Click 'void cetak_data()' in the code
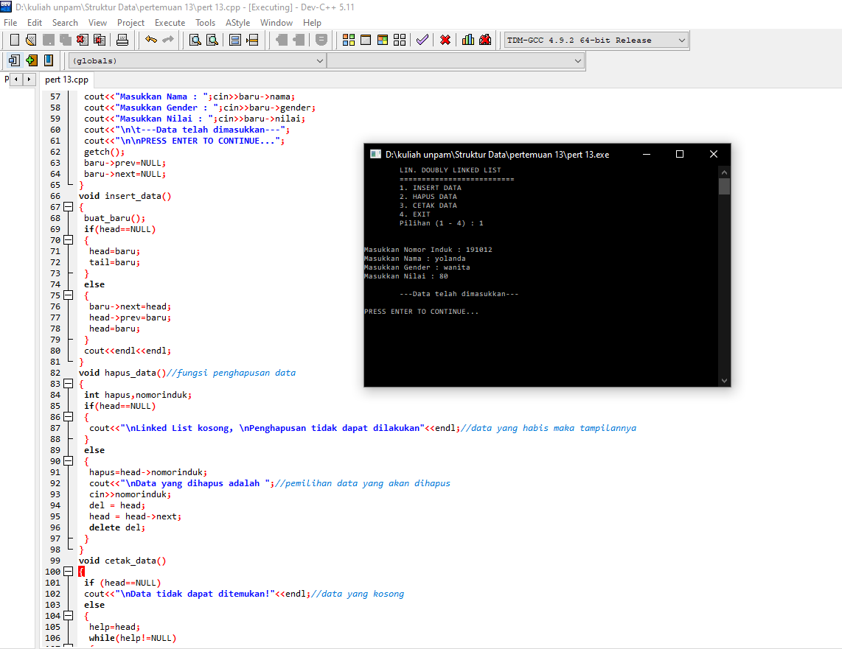 [x=122, y=561]
